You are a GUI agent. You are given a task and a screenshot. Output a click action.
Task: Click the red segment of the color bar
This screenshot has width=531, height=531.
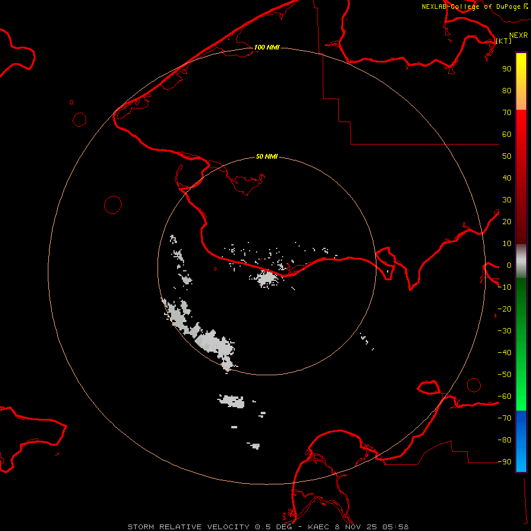tap(521, 177)
